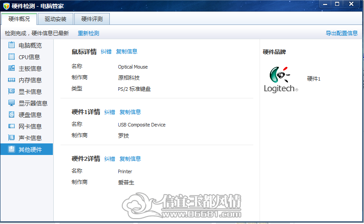Screen dimensions: 364x224
Task: Click the 硬件1 label beside Logitech logo
Action: pos(314,79)
